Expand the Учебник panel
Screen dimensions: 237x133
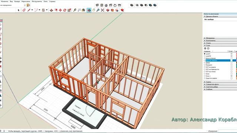click(x=220, y=89)
